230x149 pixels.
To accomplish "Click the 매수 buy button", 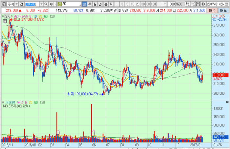I will tap(213, 11).
